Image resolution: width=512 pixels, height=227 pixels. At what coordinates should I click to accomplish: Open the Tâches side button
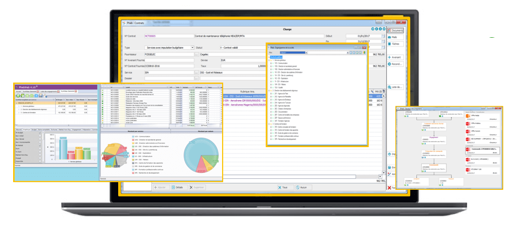395,44
